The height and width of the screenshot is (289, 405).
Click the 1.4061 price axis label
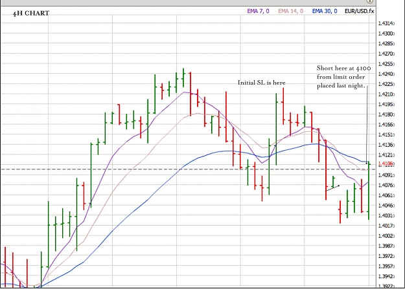(x=386, y=195)
